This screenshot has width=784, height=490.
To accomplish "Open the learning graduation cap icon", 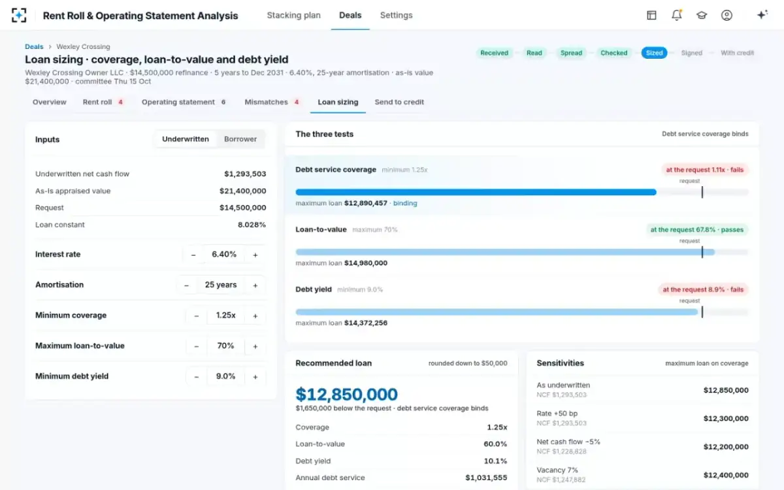I will tap(702, 15).
